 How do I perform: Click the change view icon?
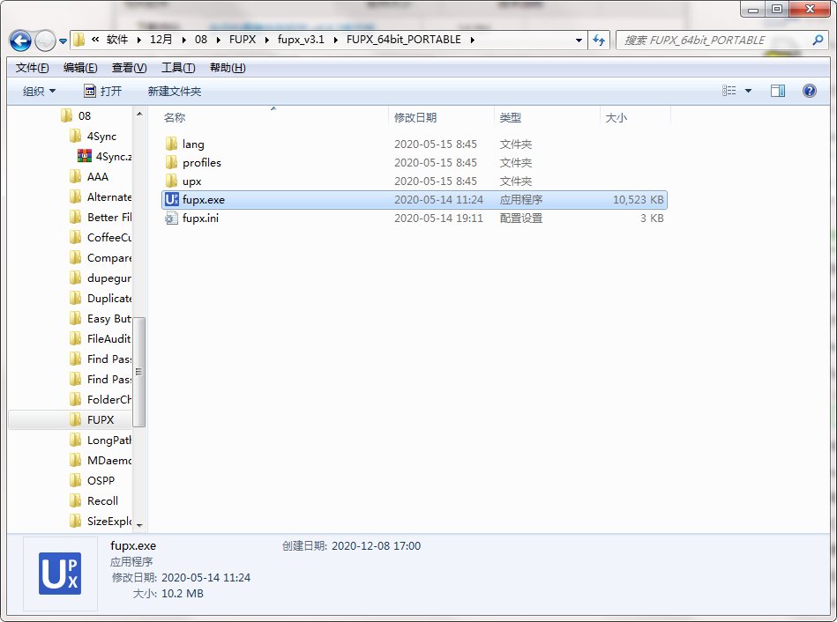pyautogui.click(x=729, y=91)
